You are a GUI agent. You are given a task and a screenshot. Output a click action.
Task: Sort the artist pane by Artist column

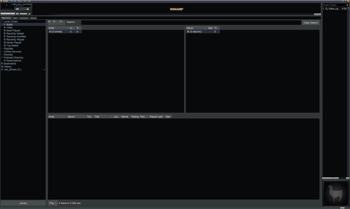coord(58,28)
